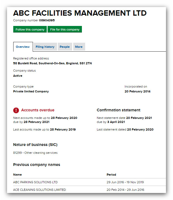Screen dimensions: 173x200
Task: Click the red Accounts overdue warning icon
Action: click(x=16, y=110)
